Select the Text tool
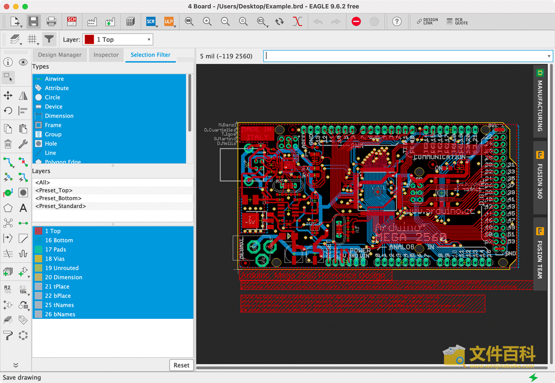The width and height of the screenshot is (555, 383). [x=23, y=208]
